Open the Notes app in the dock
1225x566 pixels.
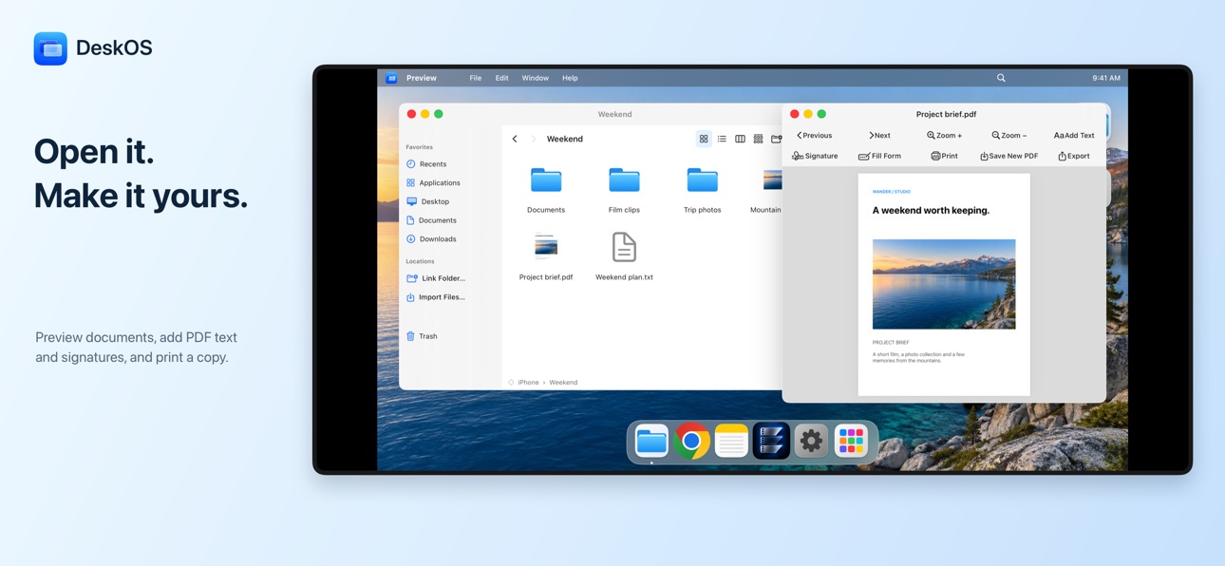click(731, 442)
